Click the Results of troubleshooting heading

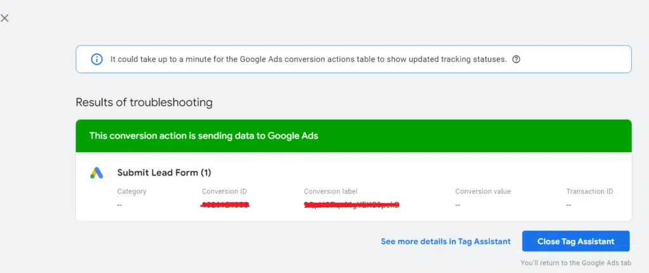coord(144,102)
